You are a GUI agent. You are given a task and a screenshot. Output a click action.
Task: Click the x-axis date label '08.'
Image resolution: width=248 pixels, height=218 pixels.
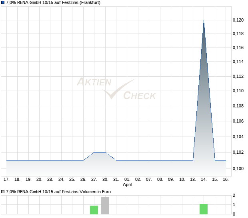pos(160,180)
